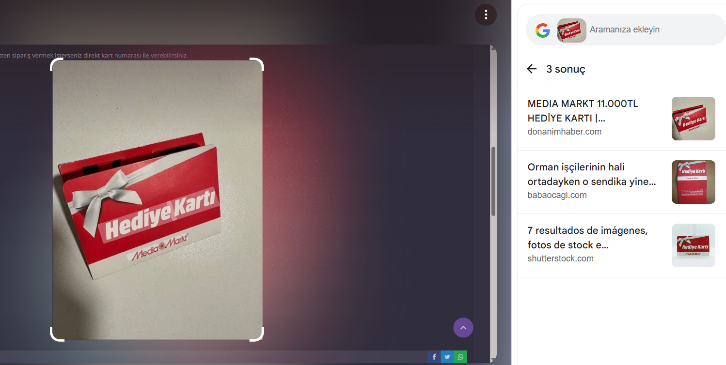Open the shutterstock.com result thumbnail
This screenshot has height=365, width=726.
point(693,245)
